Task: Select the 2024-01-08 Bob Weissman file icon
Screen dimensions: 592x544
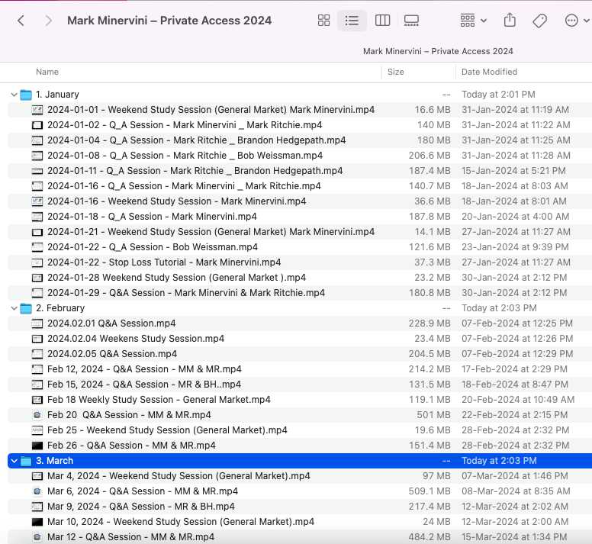Action: (x=37, y=156)
